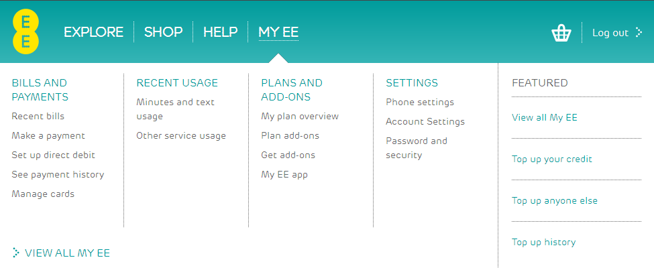Open the EXPLORE menu

click(94, 32)
